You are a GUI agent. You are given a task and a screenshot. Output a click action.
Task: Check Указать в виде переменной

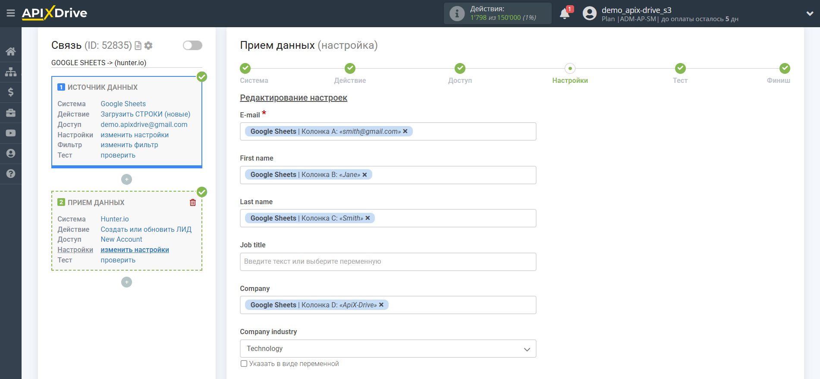click(244, 363)
